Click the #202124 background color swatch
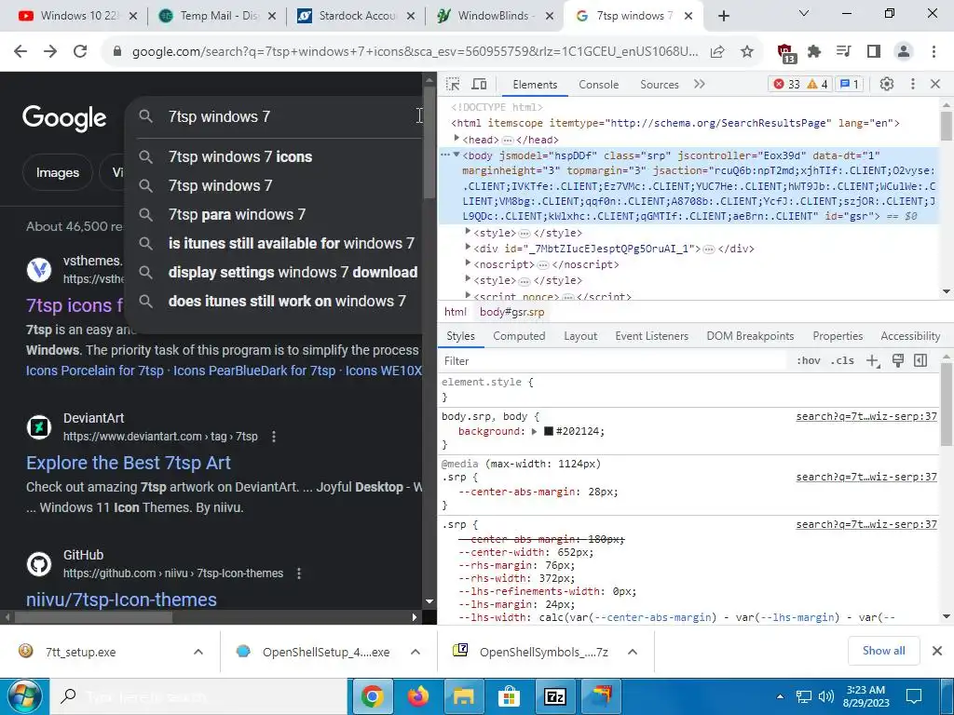 548,432
